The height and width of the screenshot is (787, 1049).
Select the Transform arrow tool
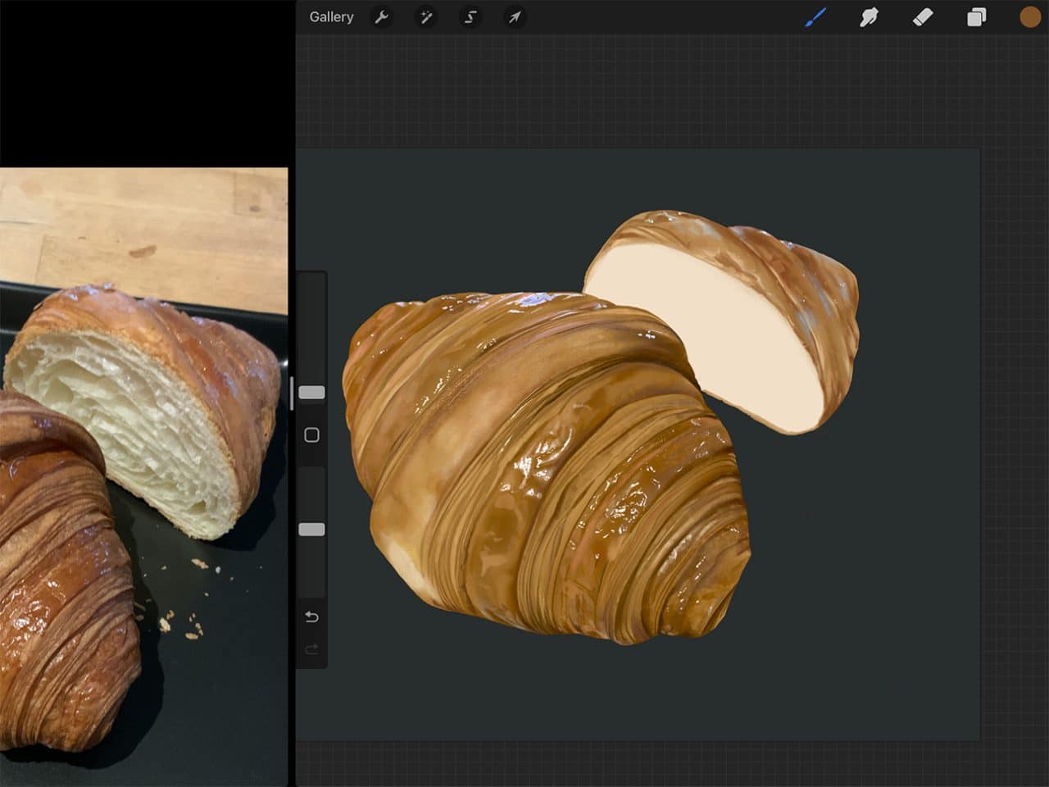[515, 17]
